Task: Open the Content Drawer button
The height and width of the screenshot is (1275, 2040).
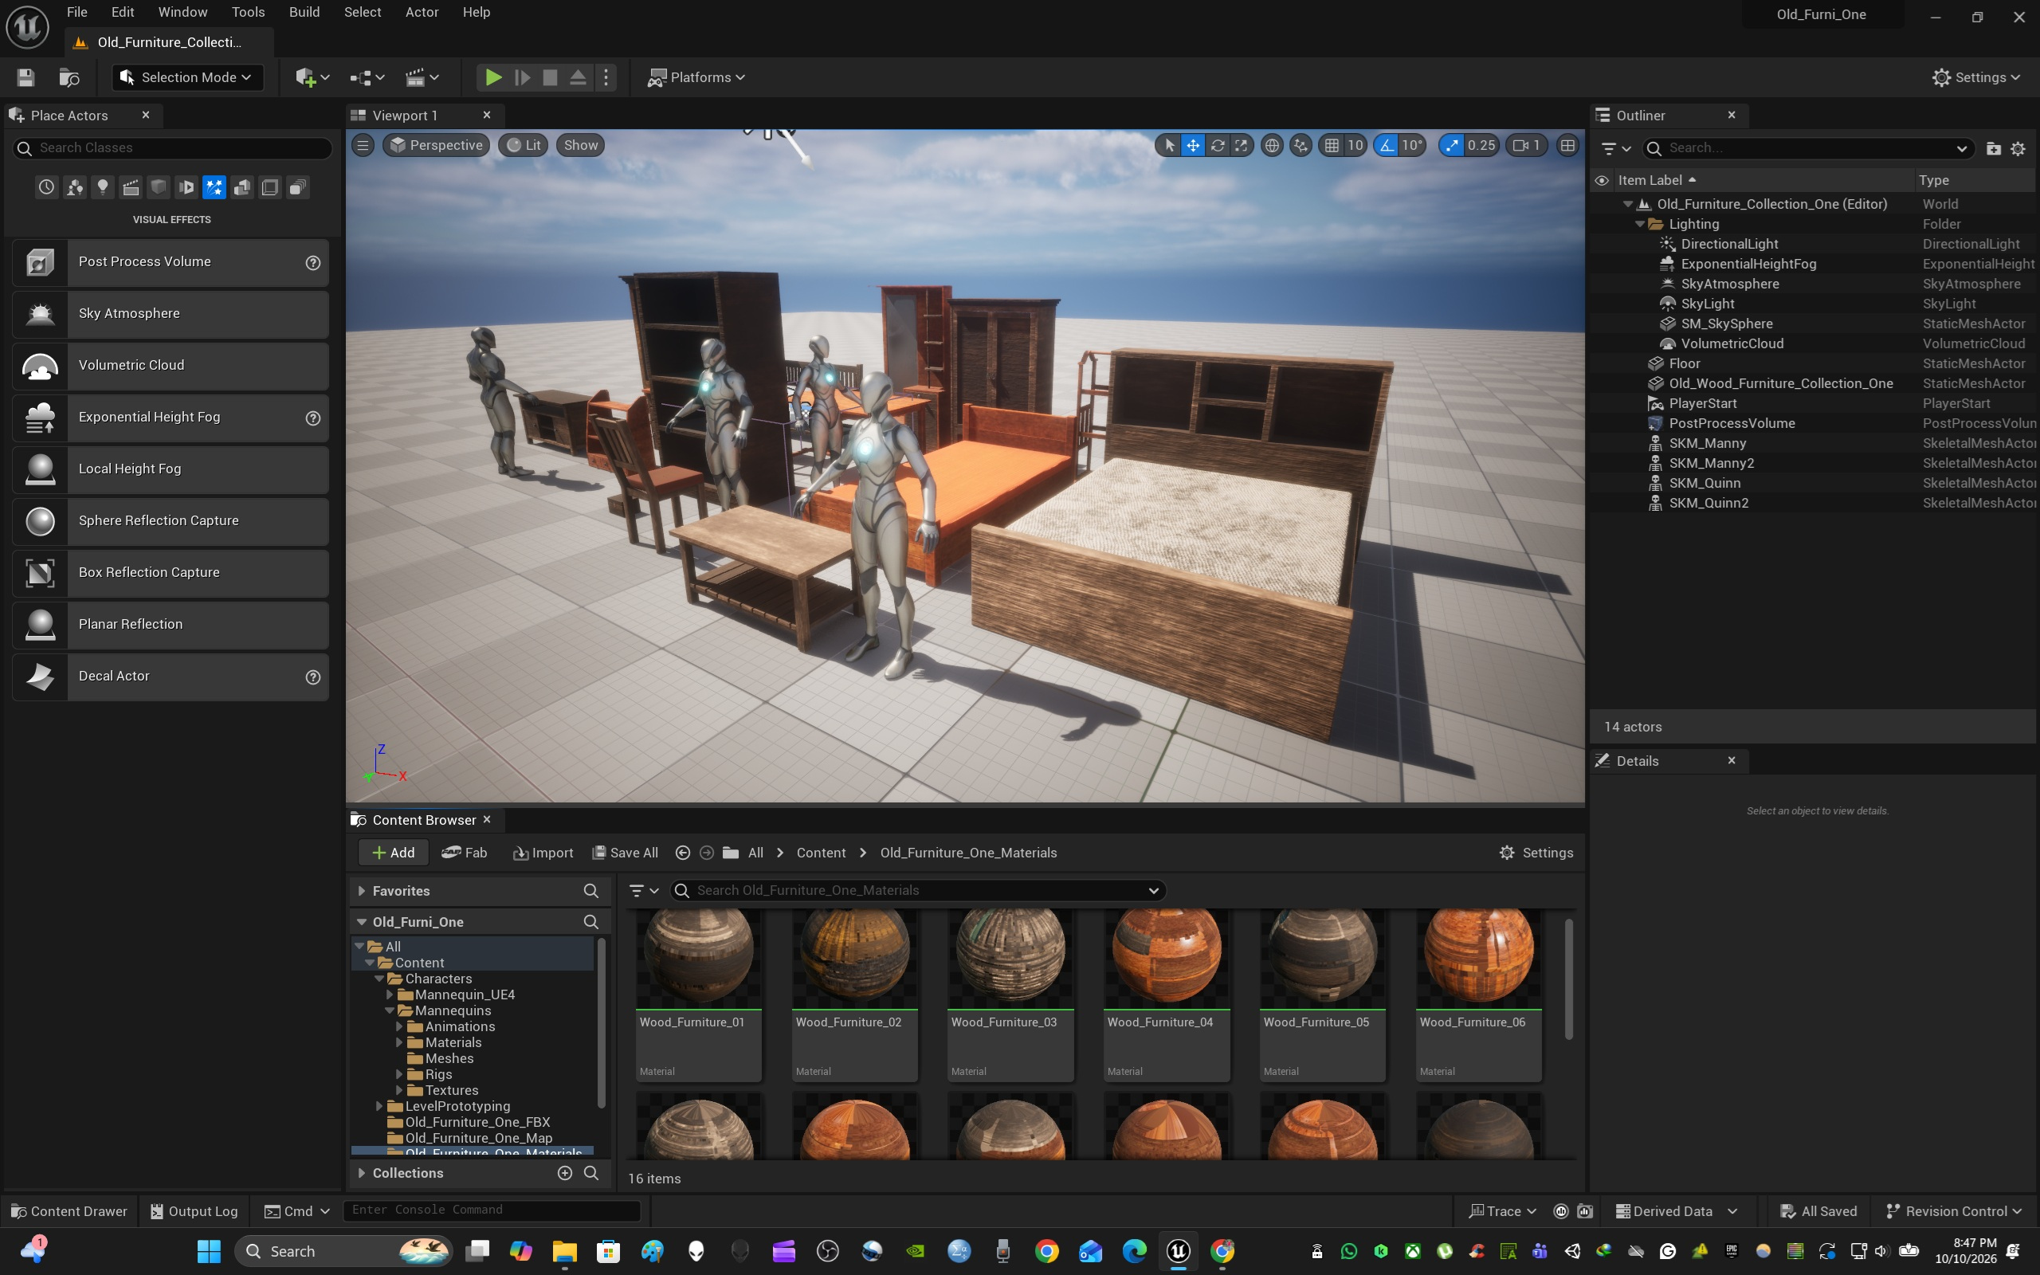Action: (x=69, y=1211)
